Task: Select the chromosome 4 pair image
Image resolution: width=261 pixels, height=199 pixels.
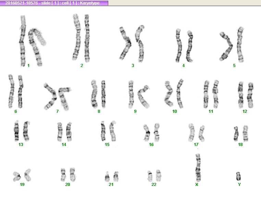Action: (x=184, y=45)
